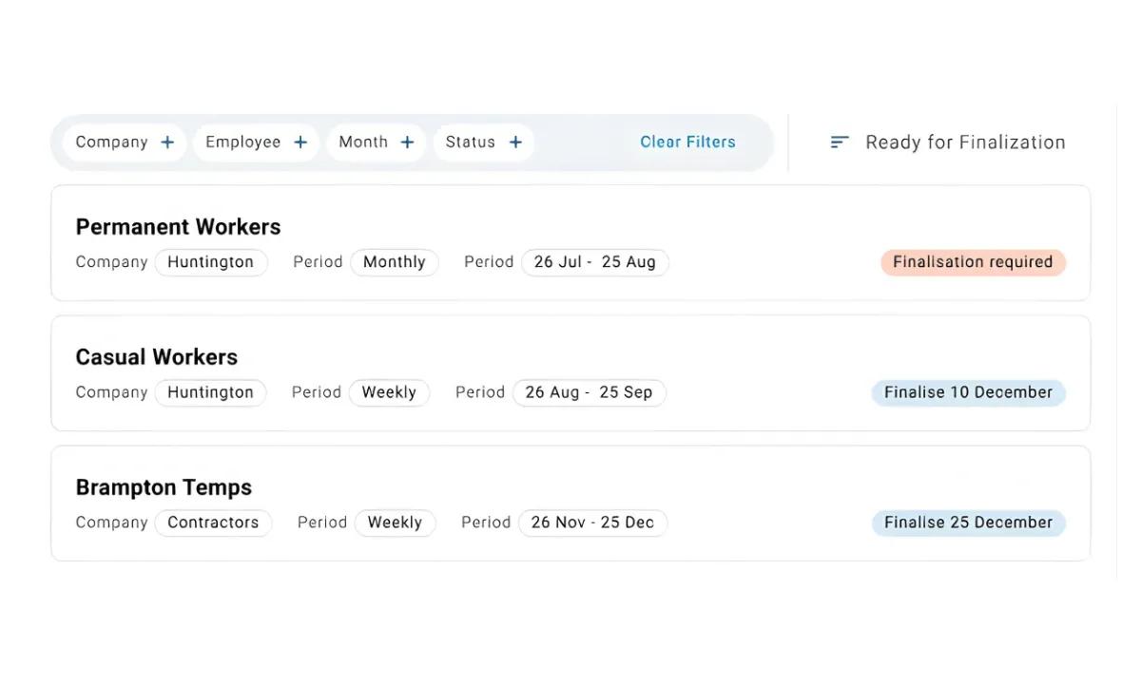
Task: Open the 26 Nov - 25 Dec date range
Action: coord(592,522)
